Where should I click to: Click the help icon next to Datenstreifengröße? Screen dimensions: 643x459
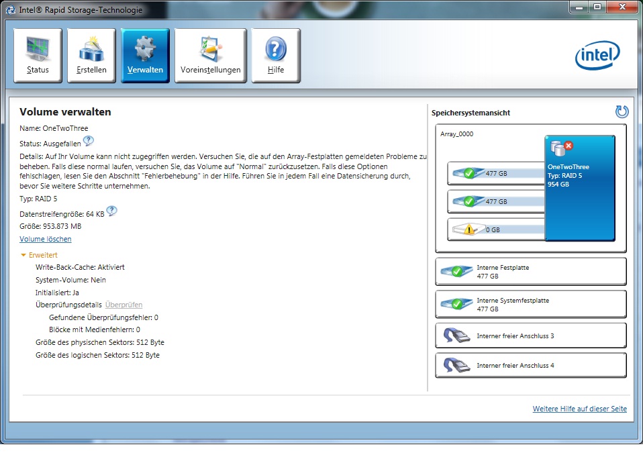pyautogui.click(x=111, y=211)
